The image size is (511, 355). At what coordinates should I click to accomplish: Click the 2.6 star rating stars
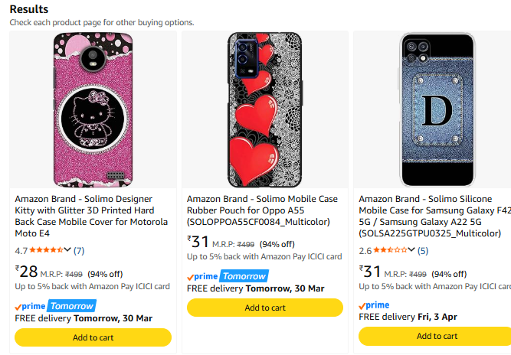point(390,250)
